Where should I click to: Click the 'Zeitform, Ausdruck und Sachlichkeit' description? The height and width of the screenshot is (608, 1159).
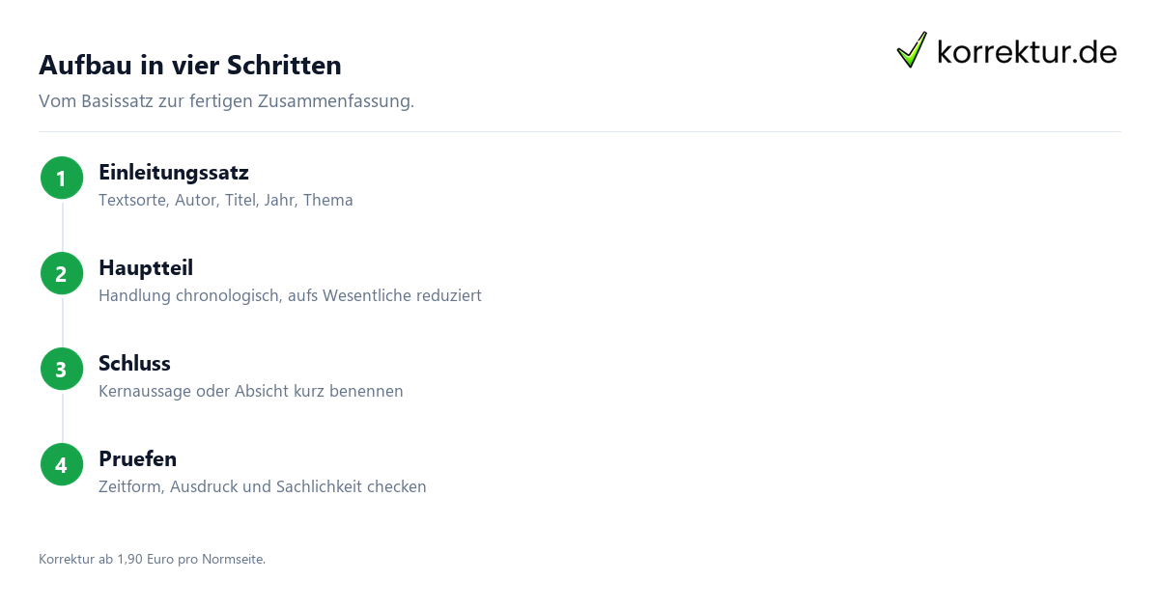(263, 487)
